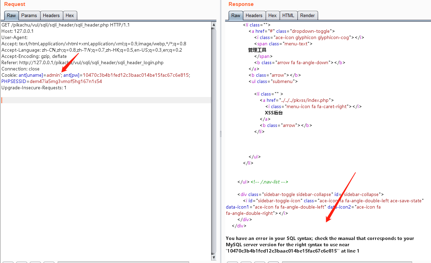The image size is (431, 263).
Task: Click the glyphicon-cog icon tag line
Action: click(309, 37)
